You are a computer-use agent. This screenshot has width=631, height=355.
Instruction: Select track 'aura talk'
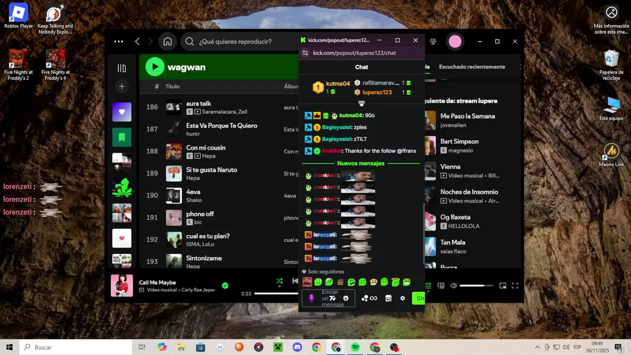[x=199, y=104]
